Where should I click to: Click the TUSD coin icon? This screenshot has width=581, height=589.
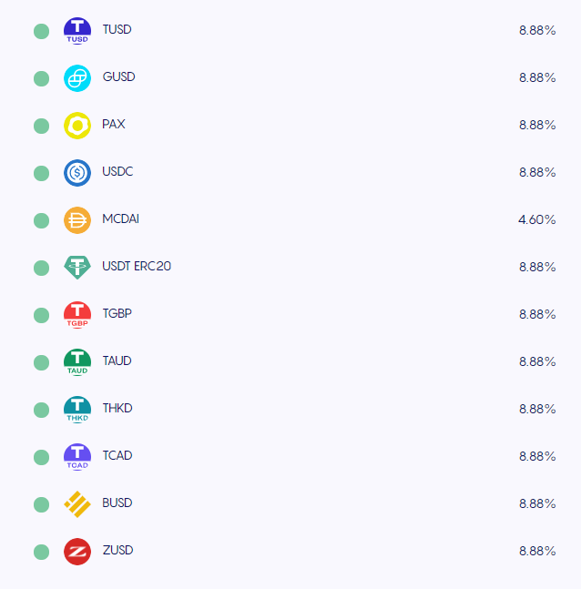77,31
